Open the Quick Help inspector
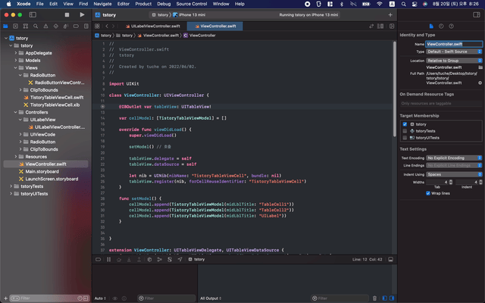The width and height of the screenshot is (485, 303). pyautogui.click(x=452, y=27)
